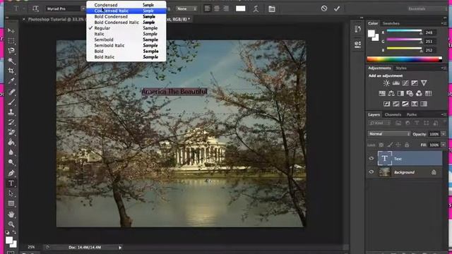Select the Eyedropper tool
The height and width of the screenshot is (254, 452).
[11, 81]
